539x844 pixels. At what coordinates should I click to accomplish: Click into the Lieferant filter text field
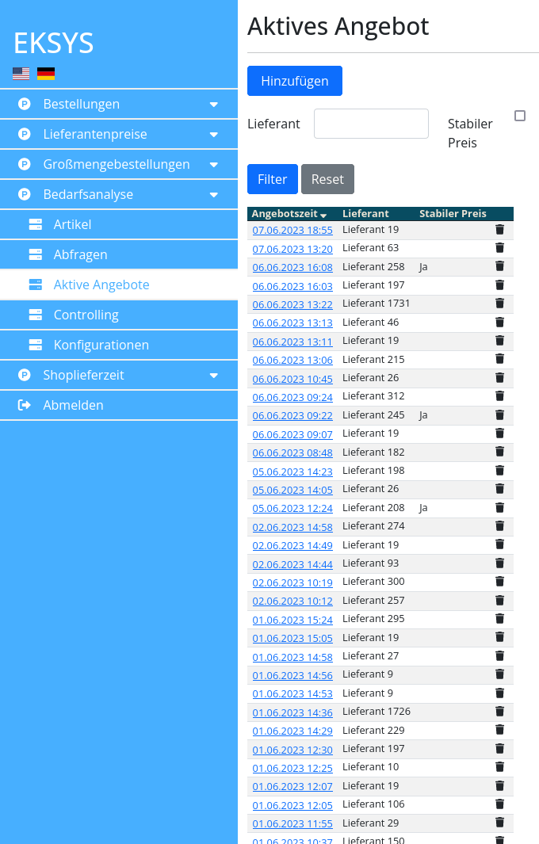[371, 124]
